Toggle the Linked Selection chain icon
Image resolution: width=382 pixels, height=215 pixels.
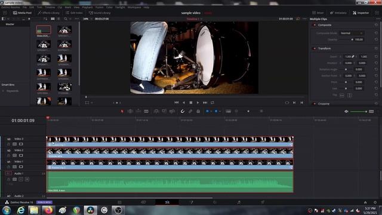click(190, 112)
